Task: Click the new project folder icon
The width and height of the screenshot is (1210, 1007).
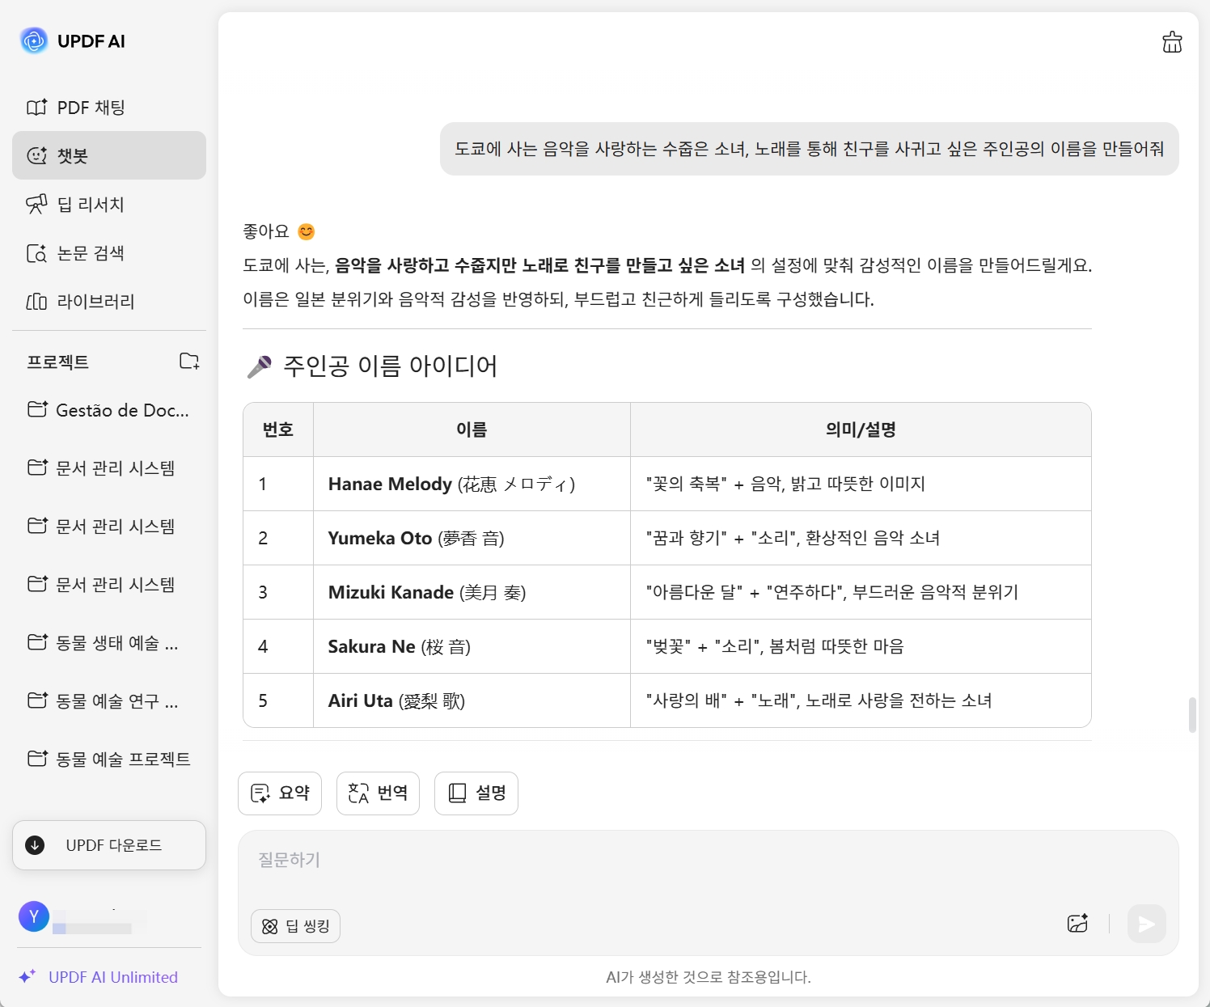Action: (x=189, y=362)
